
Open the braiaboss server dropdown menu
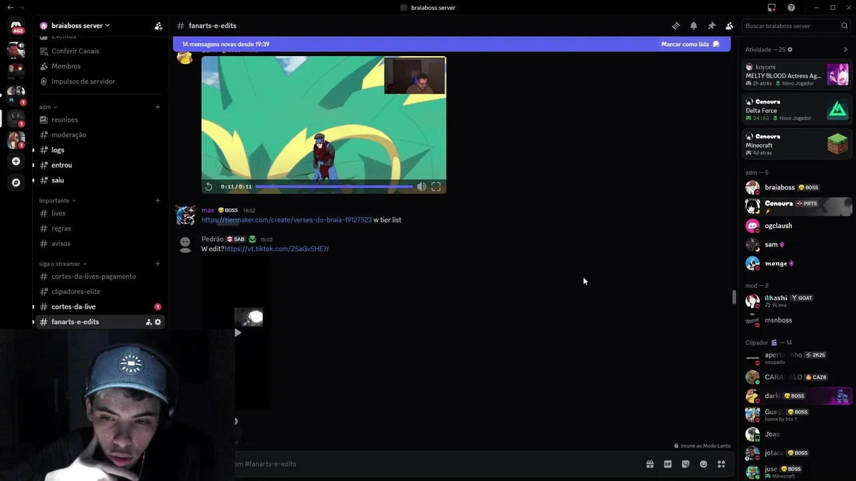click(75, 26)
